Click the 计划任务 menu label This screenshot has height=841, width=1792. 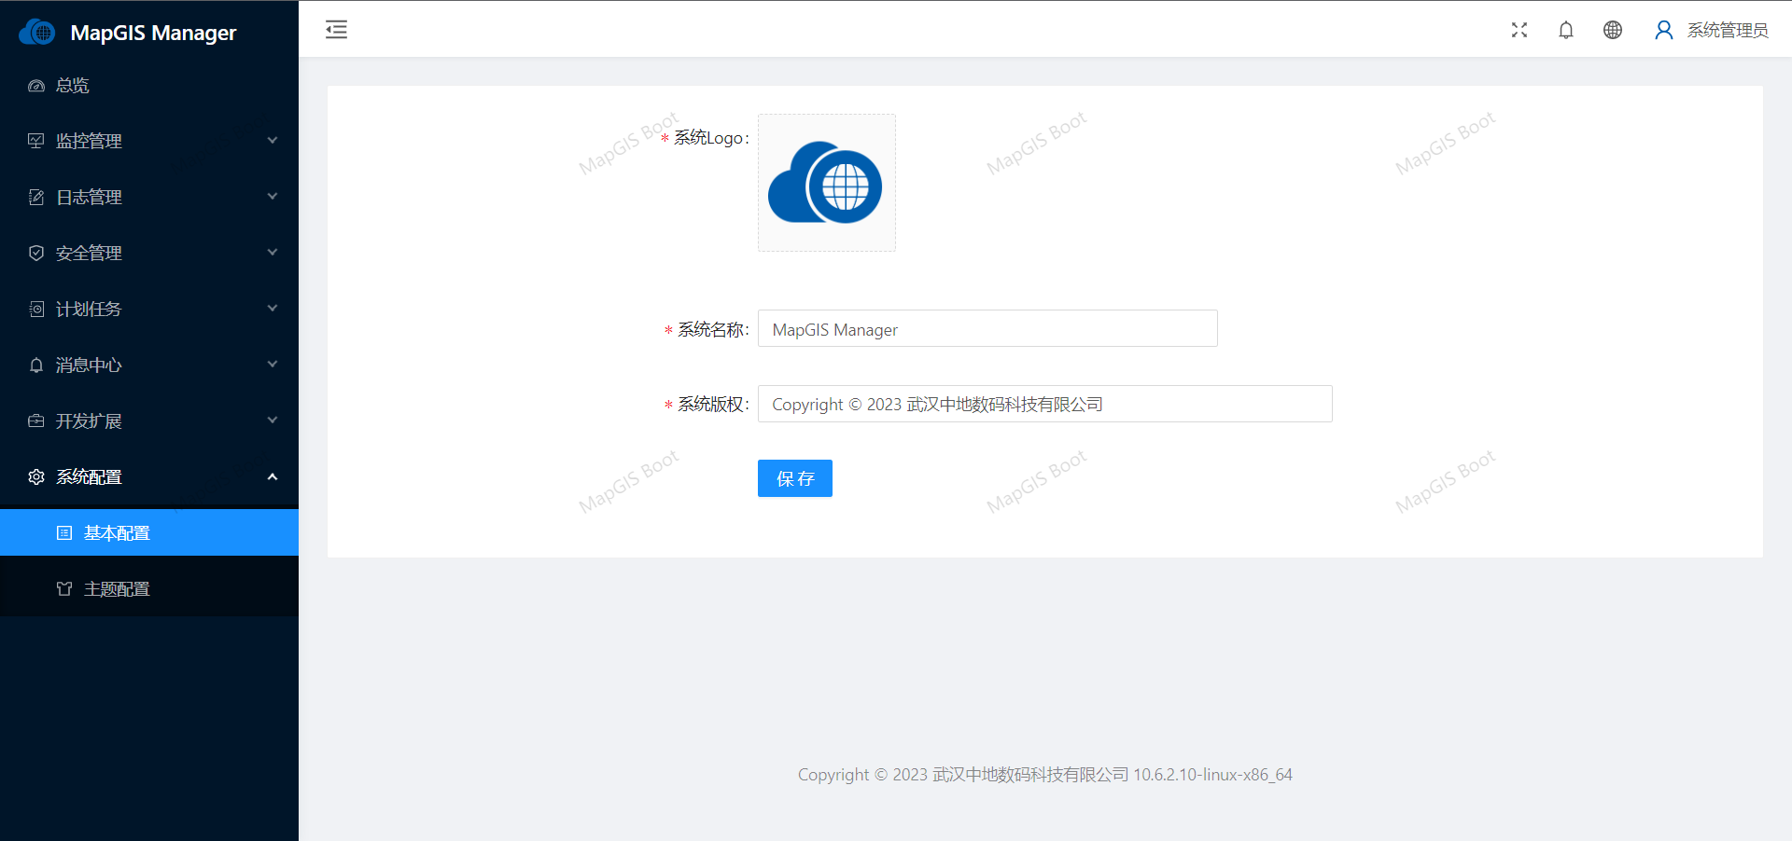point(89,309)
